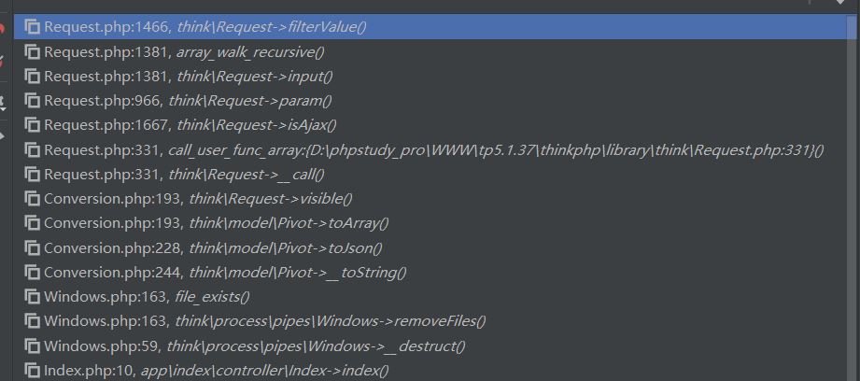The image size is (860, 381).
Task: Select the Index->index() controller frame
Action: [431, 371]
